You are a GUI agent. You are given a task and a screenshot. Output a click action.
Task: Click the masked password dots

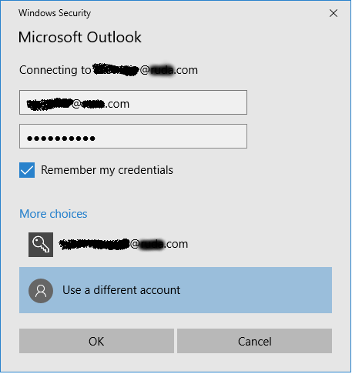[x=61, y=139]
